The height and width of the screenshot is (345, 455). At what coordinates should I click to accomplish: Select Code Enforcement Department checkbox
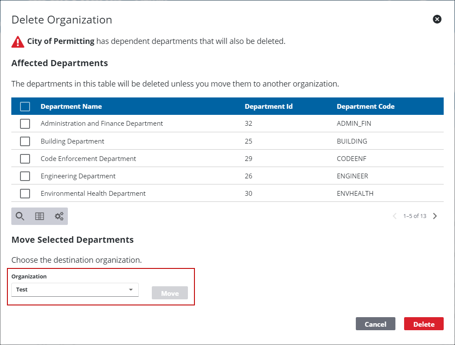(x=25, y=159)
